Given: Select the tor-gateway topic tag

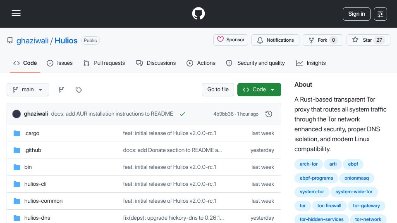Looking at the screenshot, I should [366, 206].
